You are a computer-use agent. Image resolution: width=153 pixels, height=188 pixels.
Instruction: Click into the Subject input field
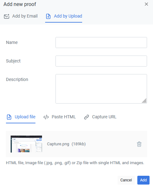pos(101,61)
